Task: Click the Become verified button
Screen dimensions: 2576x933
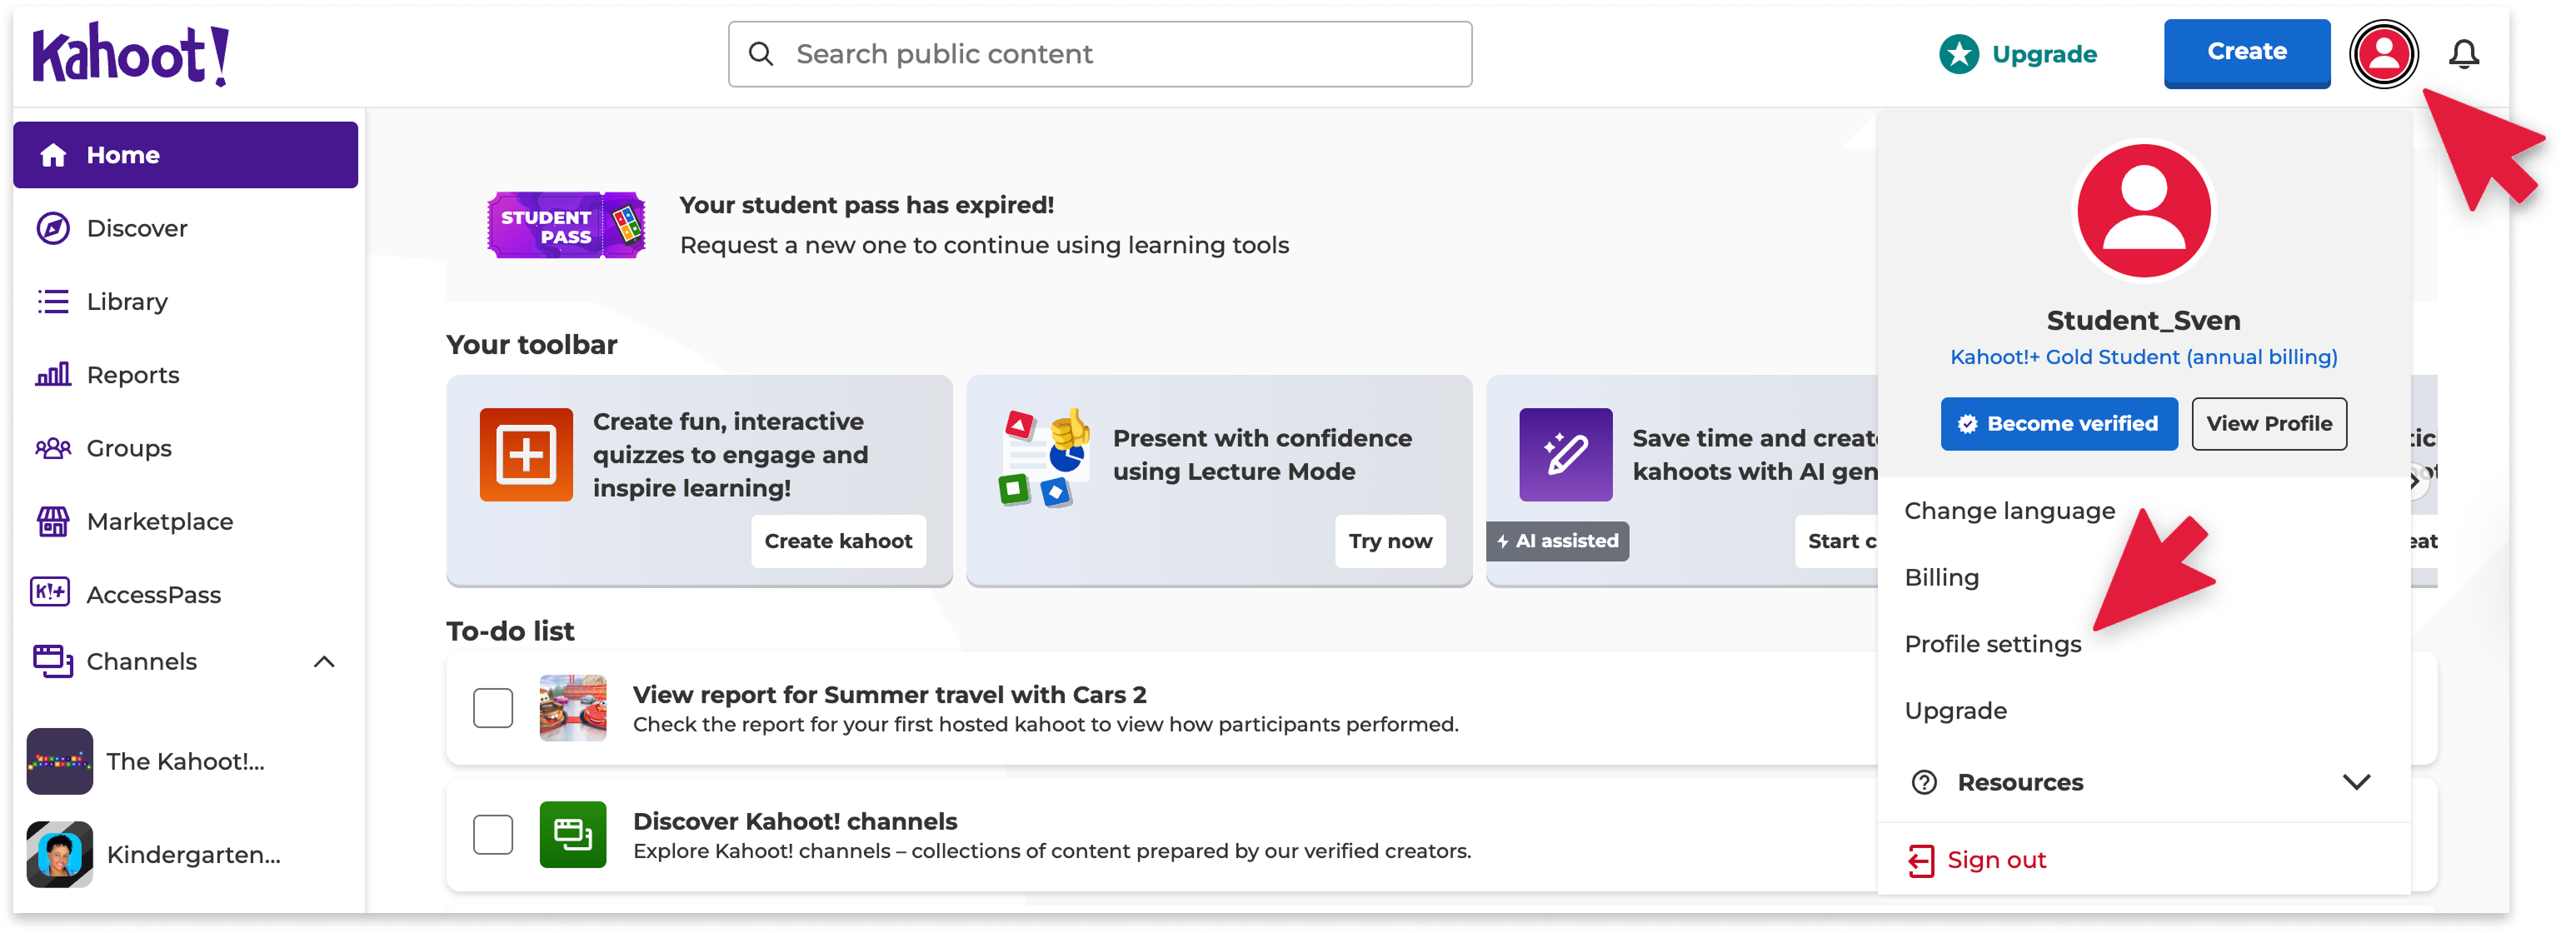Action: (2059, 424)
